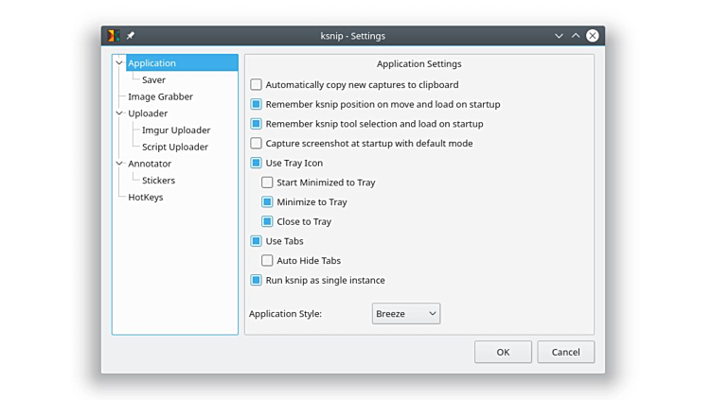This screenshot has width=712, height=400.
Task: Enable automatically copy new captures to clipboard
Action: point(257,85)
